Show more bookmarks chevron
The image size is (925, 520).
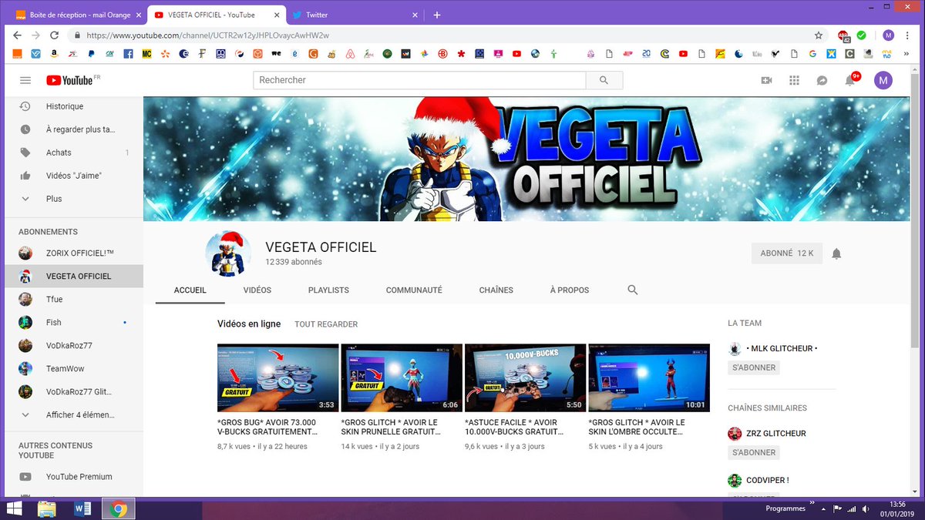click(x=907, y=54)
